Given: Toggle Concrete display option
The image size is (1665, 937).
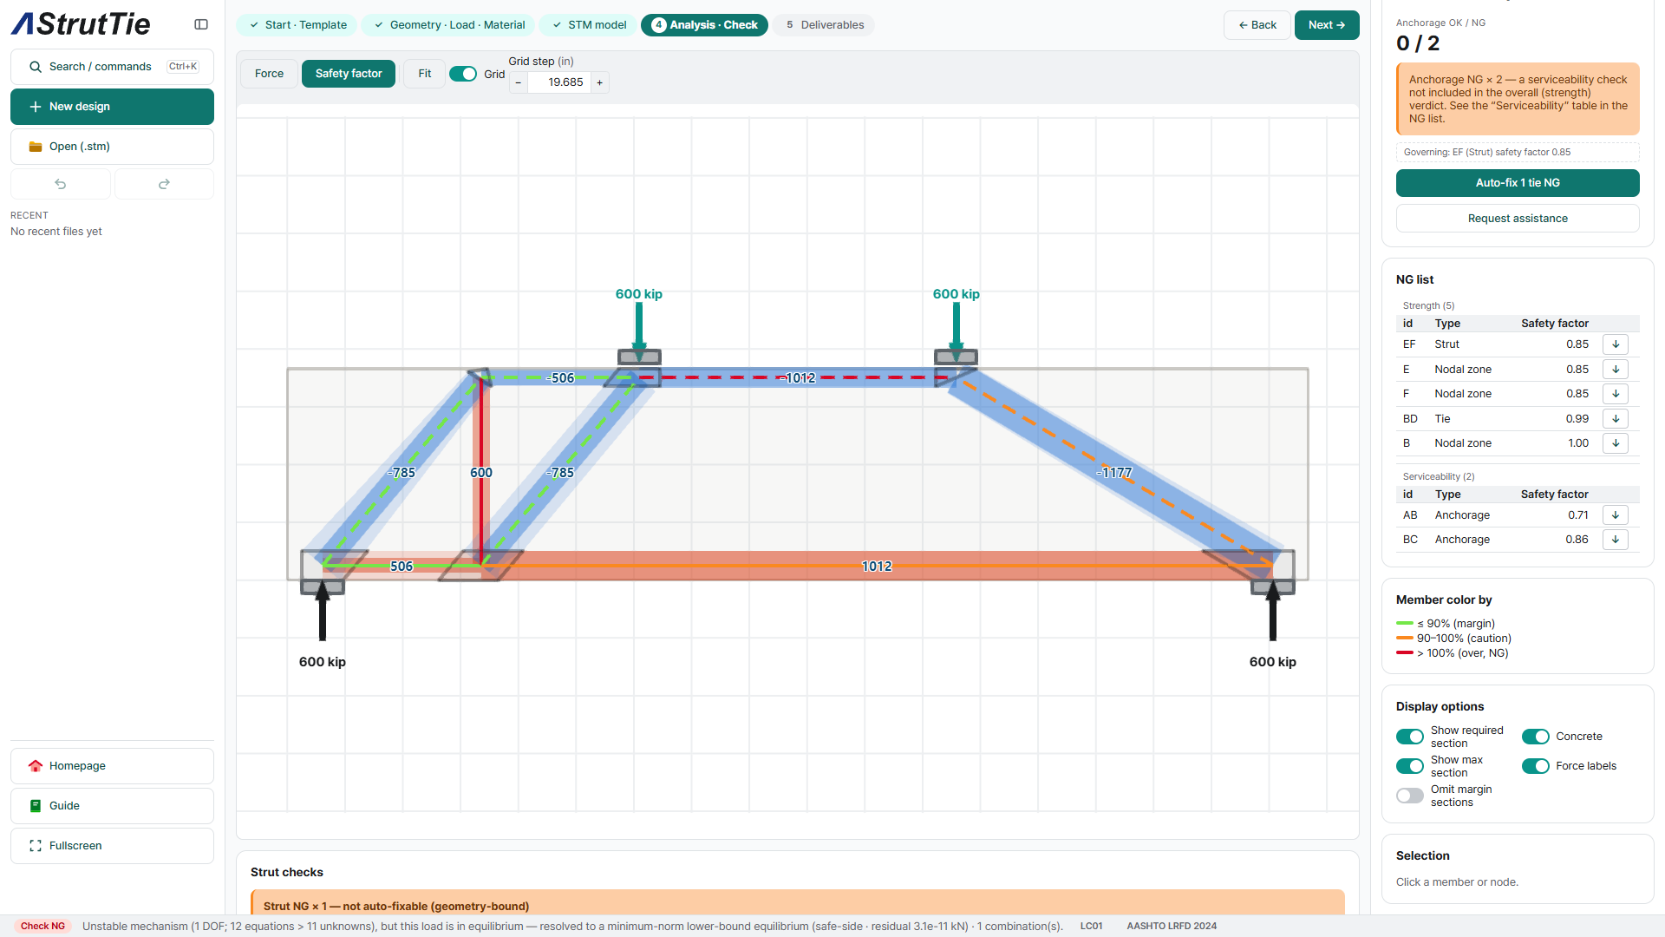Looking at the screenshot, I should pos(1536,737).
